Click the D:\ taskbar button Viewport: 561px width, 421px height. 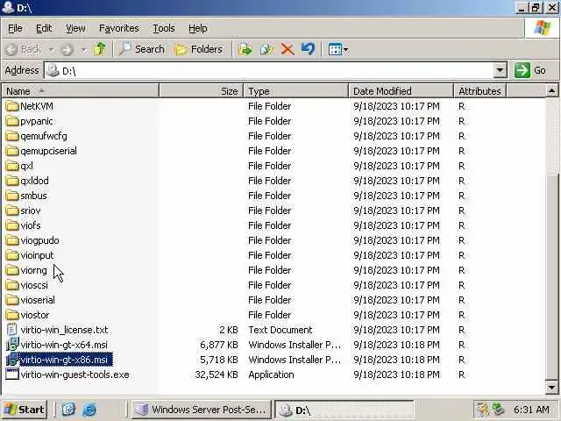[x=344, y=410]
